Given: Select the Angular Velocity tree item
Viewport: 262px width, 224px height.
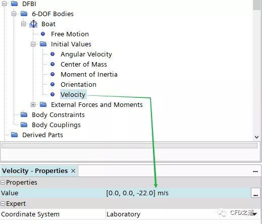Looking at the screenshot, I should pos(86,54).
